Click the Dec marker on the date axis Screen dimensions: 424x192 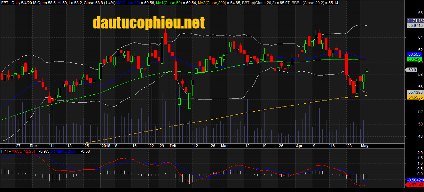click(x=33, y=146)
